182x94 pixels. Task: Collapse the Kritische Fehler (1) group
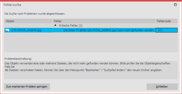point(55,25)
